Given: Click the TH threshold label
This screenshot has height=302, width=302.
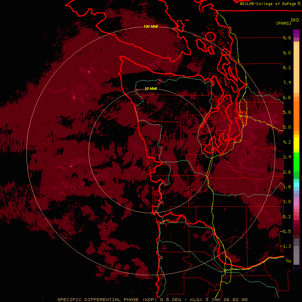Looking at the screenshot, I should click(288, 261).
